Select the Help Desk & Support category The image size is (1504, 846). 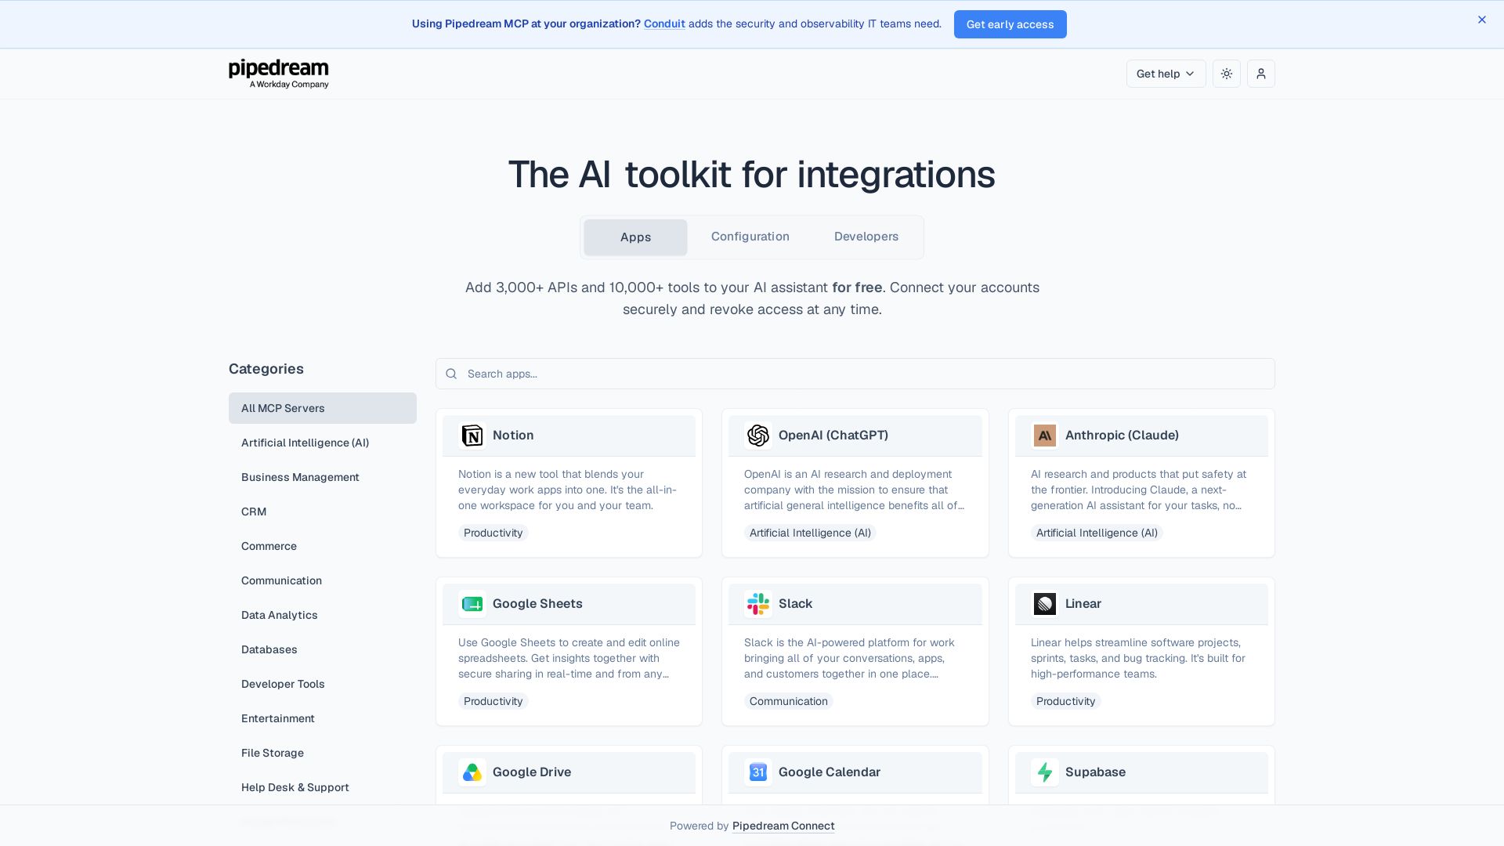[x=323, y=787]
